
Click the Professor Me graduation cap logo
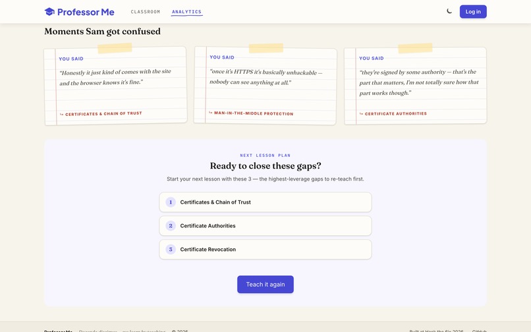49,12
